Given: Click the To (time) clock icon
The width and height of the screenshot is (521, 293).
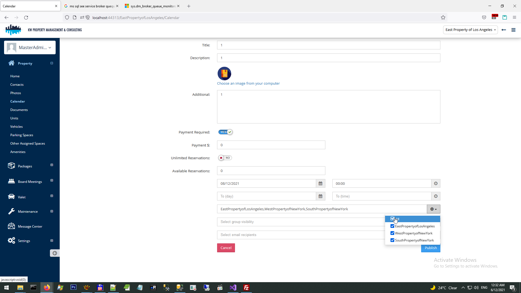Looking at the screenshot, I should 436,196.
